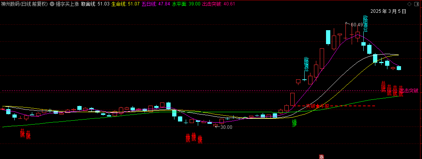Click the red 涨 marker at the bottom
Screen dimensions: 422x159
(x=321, y=157)
